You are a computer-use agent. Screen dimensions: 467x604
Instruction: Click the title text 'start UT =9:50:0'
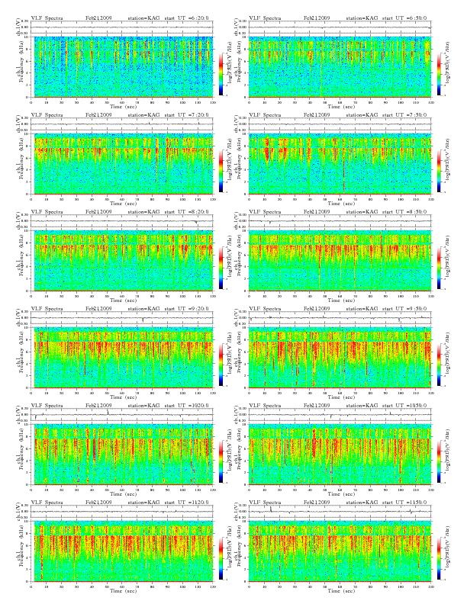(404, 309)
